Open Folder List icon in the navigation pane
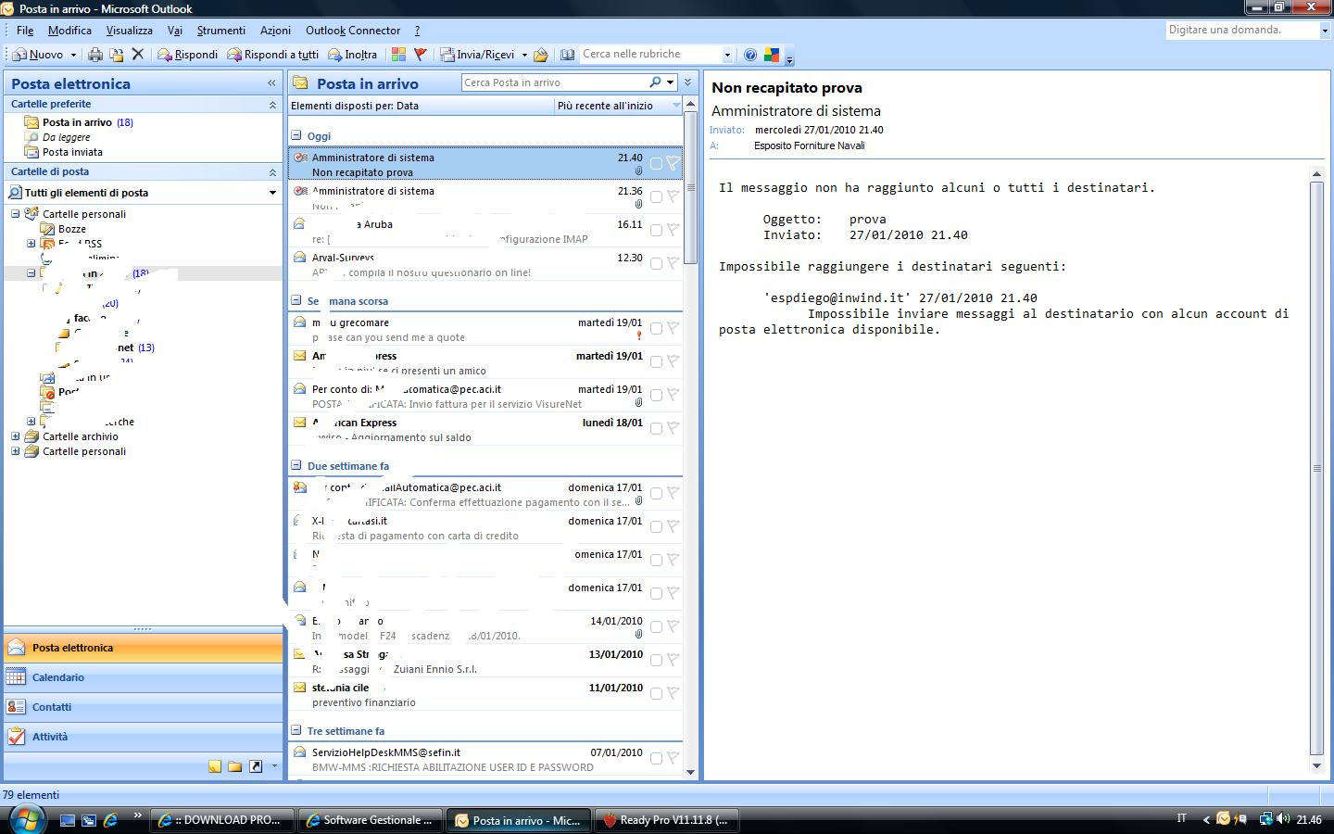This screenshot has width=1334, height=834. pyautogui.click(x=235, y=766)
